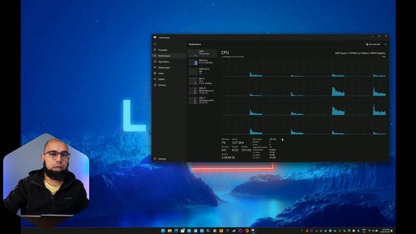The width and height of the screenshot is (416, 234).
Task: Open Steam from the taskbar
Action: pos(234,231)
